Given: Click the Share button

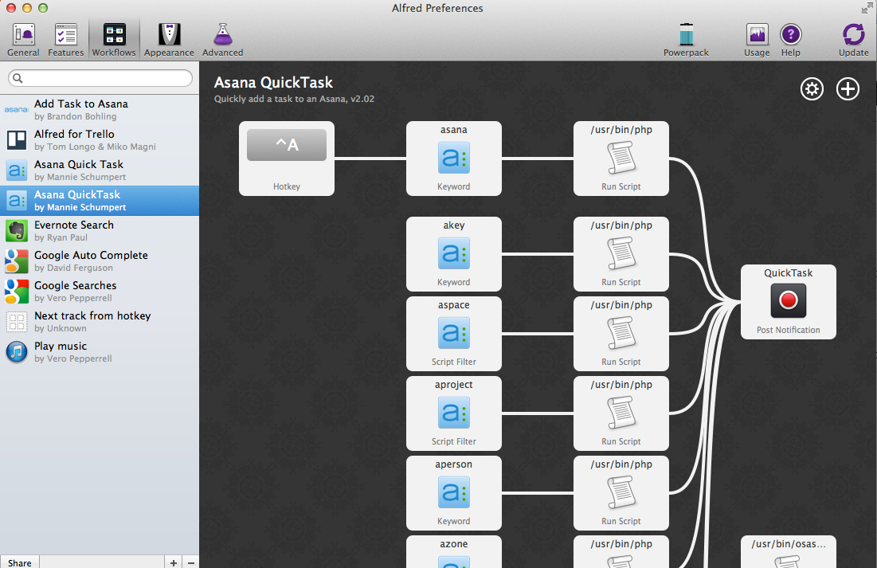Looking at the screenshot, I should coord(20,562).
